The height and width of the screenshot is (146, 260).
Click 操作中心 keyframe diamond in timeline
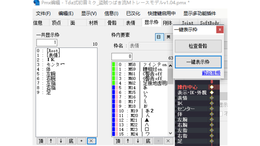pos(212,87)
